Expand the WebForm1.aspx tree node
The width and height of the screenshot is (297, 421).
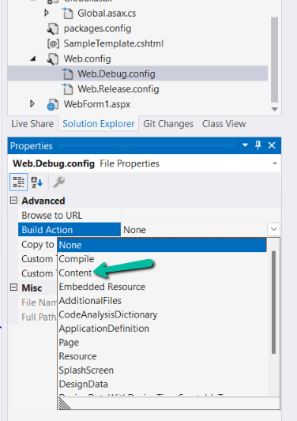[32, 103]
